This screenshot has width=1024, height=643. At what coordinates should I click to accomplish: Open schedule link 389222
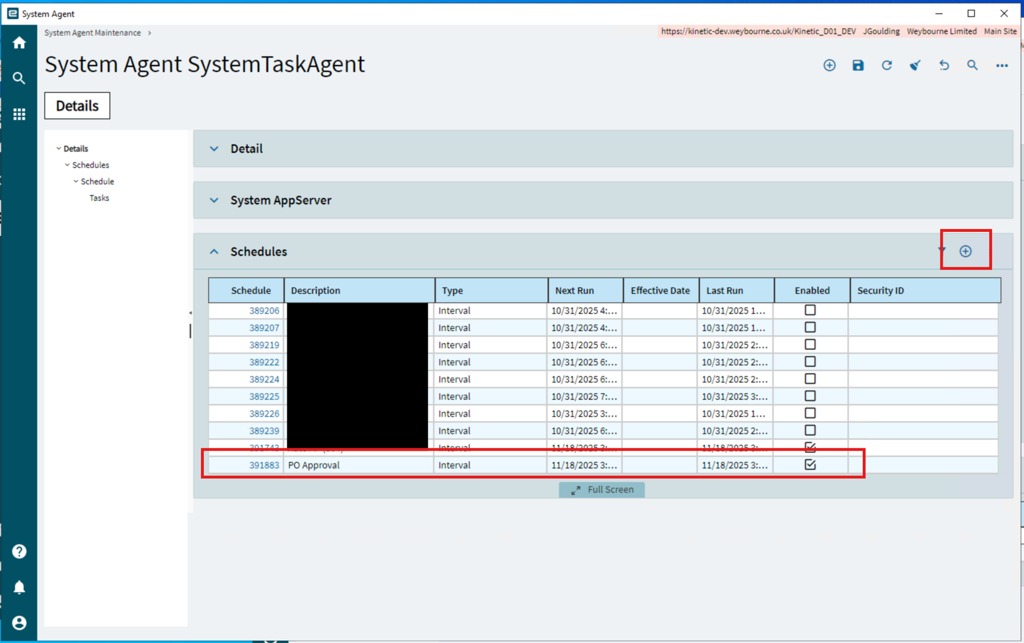264,362
